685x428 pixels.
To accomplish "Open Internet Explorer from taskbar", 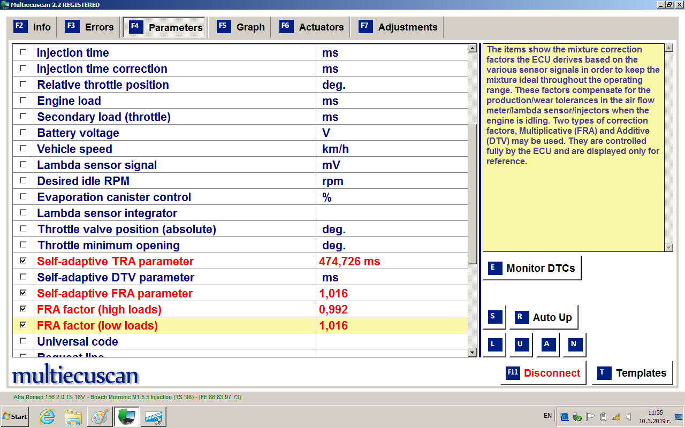I will point(47,417).
